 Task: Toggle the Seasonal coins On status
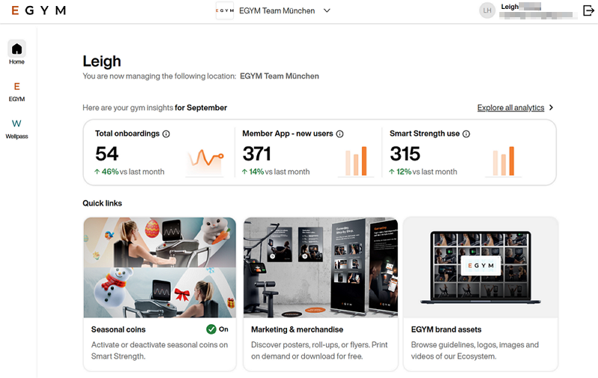(218, 329)
